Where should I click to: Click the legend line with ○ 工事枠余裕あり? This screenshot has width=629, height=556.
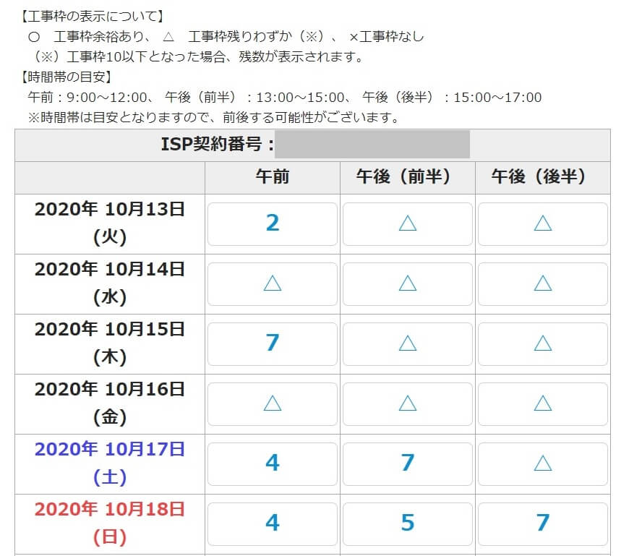pyautogui.click(x=226, y=36)
